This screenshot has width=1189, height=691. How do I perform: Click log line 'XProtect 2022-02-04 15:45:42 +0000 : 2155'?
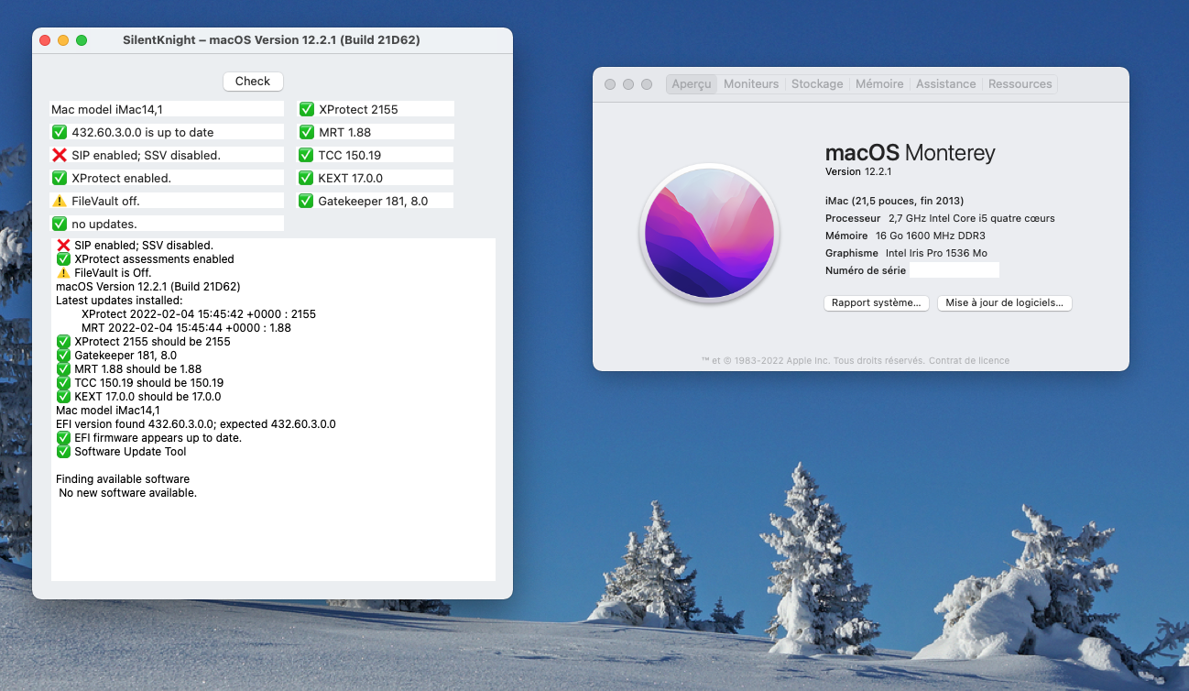199,314
